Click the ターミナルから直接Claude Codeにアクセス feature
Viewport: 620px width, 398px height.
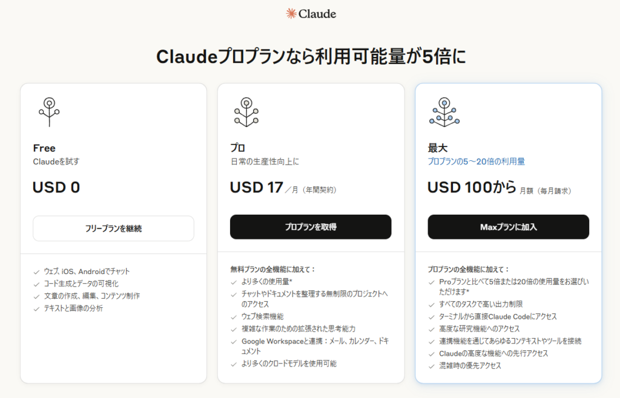pyautogui.click(x=498, y=317)
